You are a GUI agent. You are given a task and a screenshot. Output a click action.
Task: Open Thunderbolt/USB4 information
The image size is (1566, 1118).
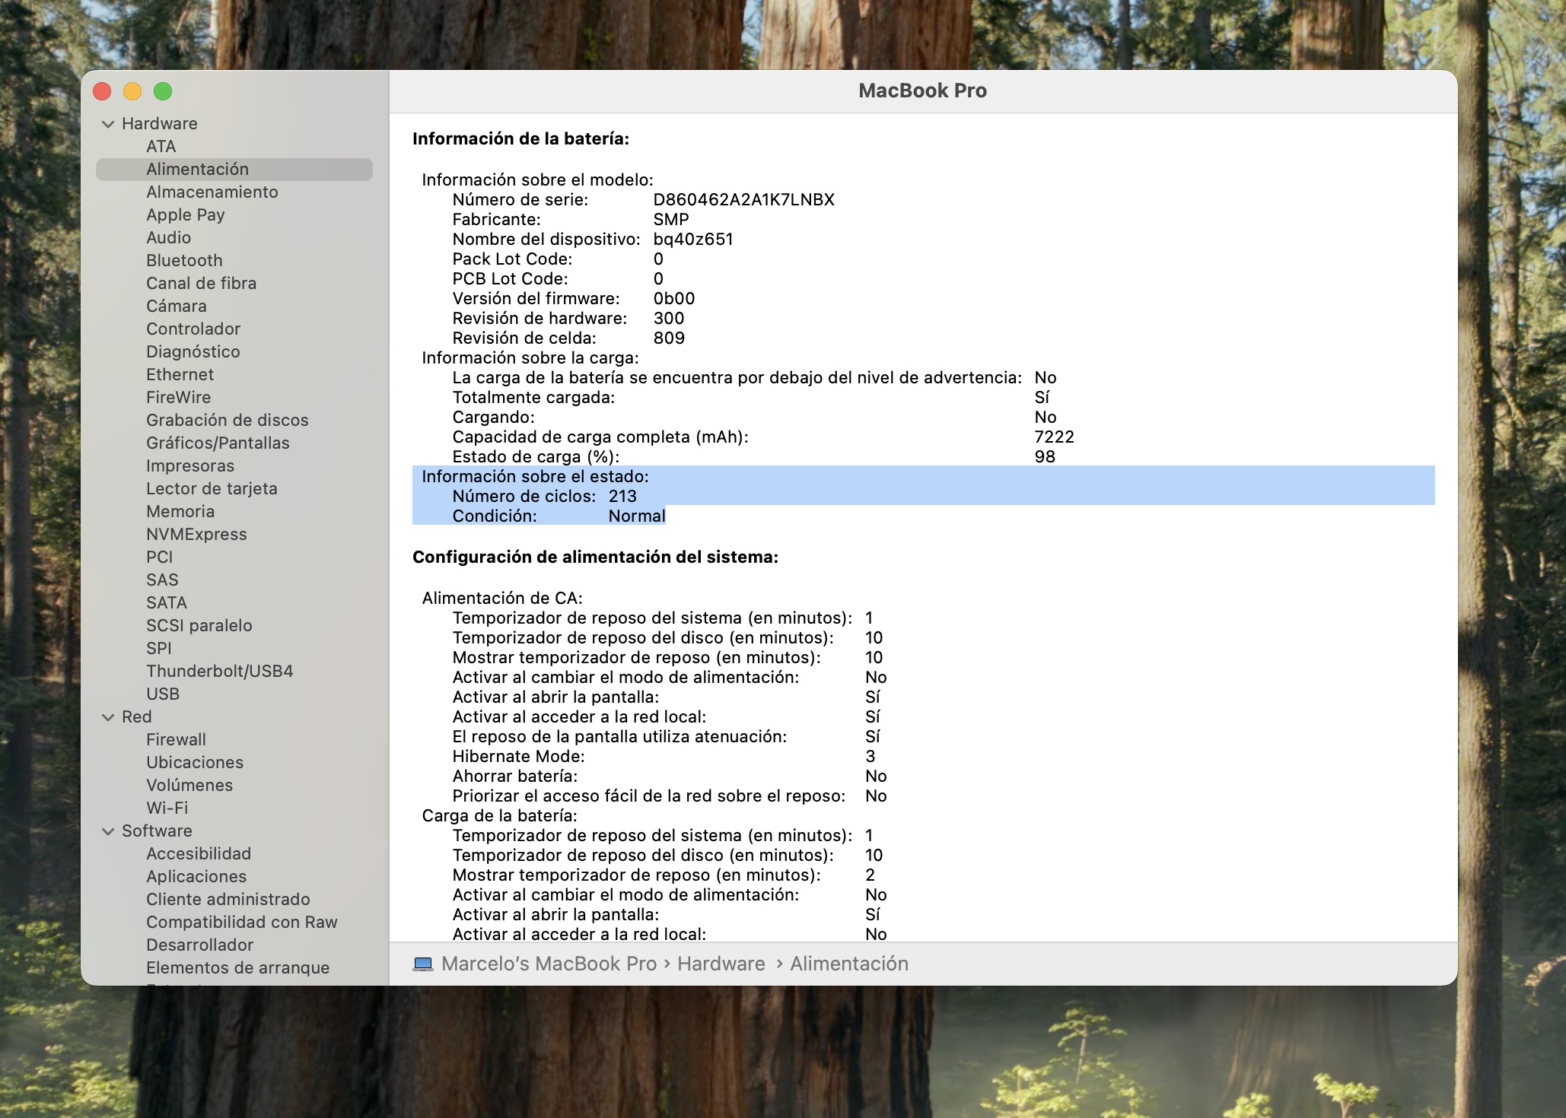tap(219, 671)
